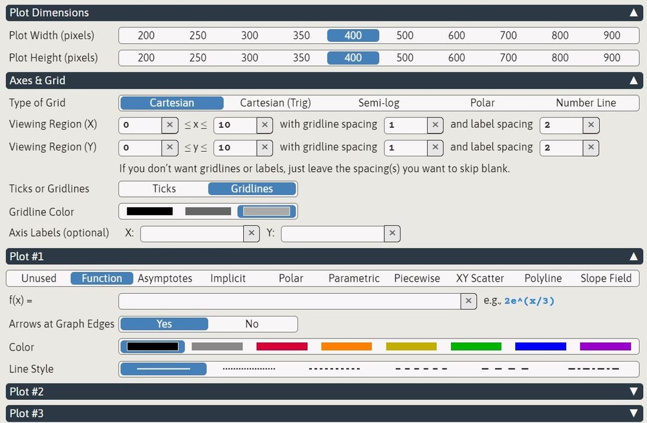This screenshot has height=423, width=647.
Task: Select Number Line grid type
Action: [x=586, y=103]
